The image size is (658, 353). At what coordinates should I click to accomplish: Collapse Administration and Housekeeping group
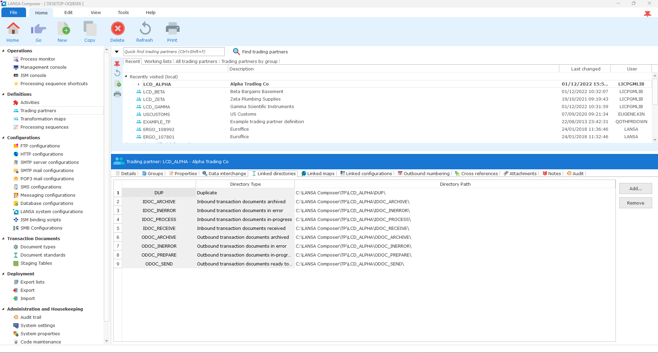pyautogui.click(x=3, y=309)
